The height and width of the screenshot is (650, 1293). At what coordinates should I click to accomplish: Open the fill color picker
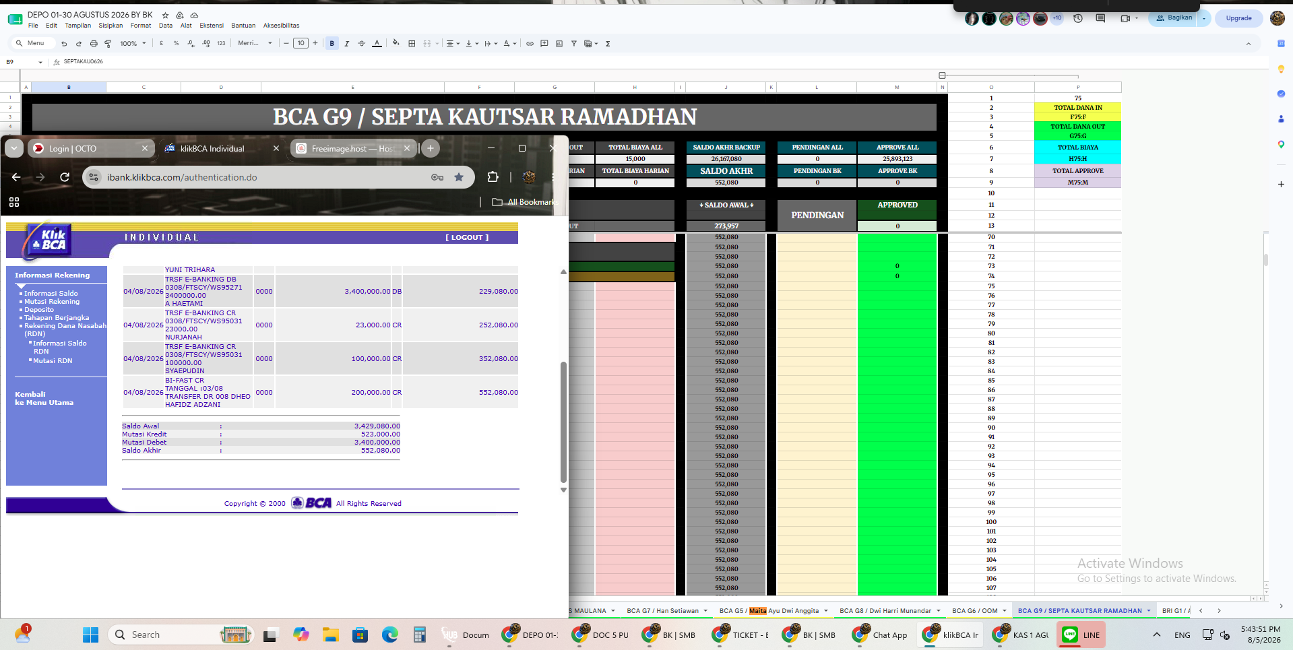[396, 43]
